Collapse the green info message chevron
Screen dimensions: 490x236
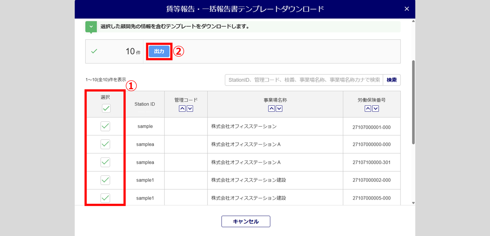(91, 27)
